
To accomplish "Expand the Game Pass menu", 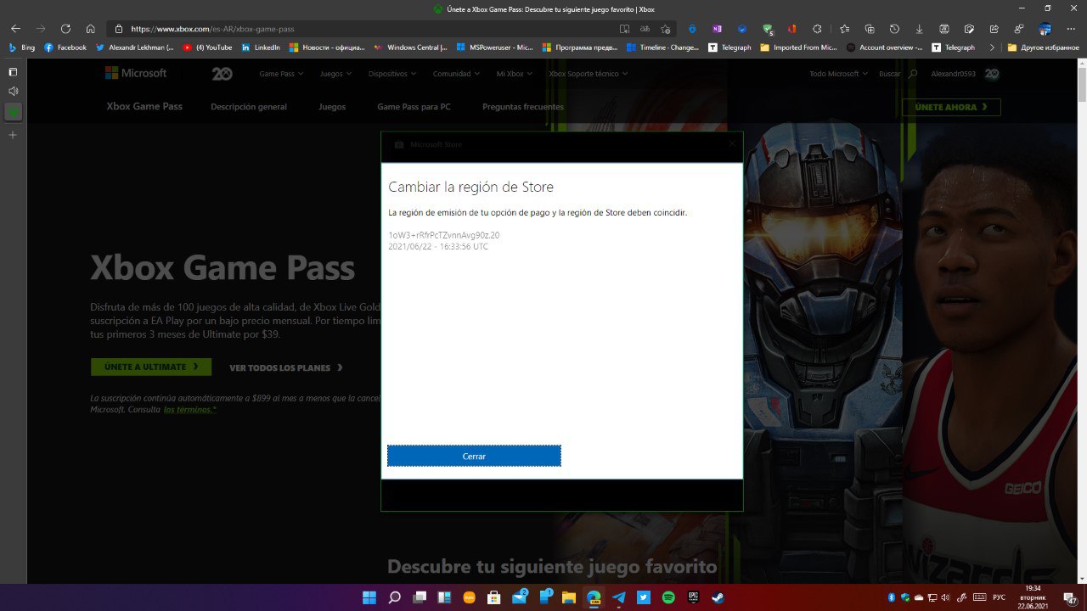I will point(280,74).
